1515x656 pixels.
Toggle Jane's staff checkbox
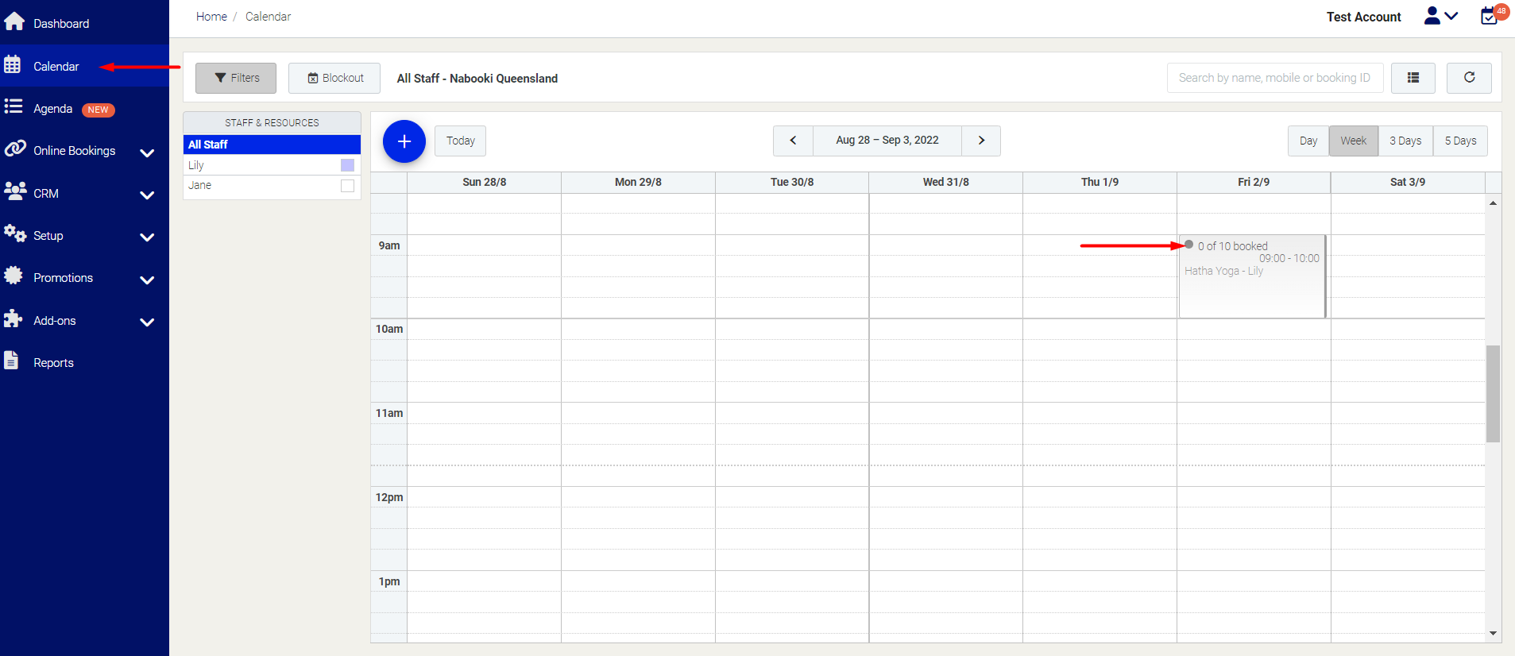pos(347,186)
